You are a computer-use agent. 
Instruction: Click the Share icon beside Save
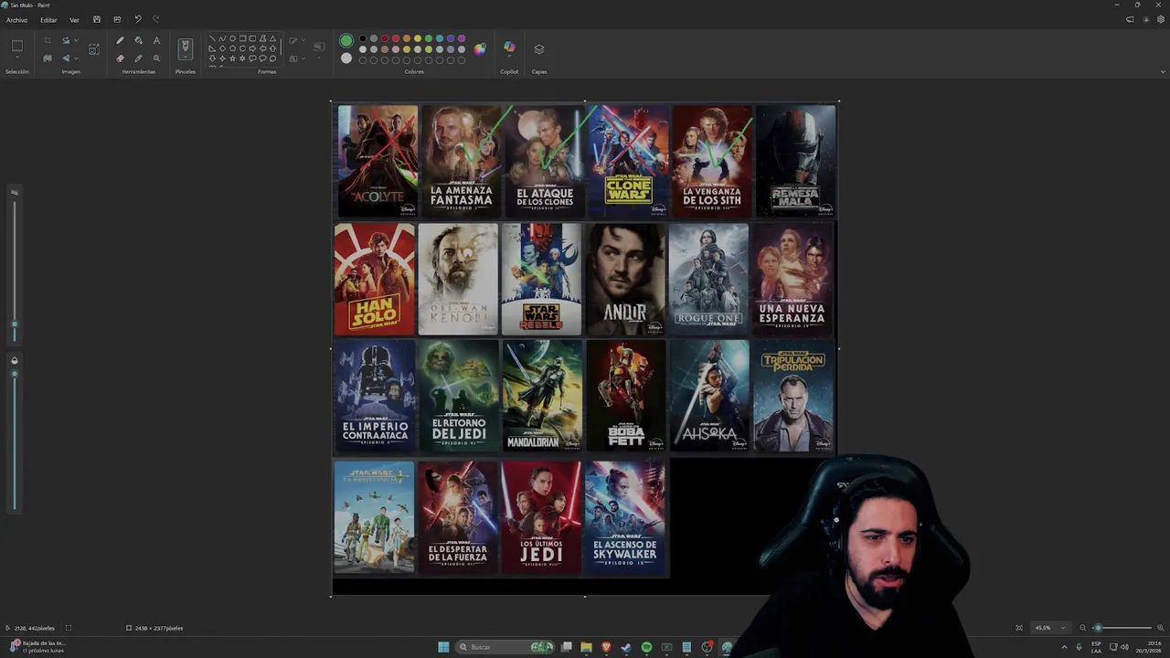pyautogui.click(x=117, y=19)
